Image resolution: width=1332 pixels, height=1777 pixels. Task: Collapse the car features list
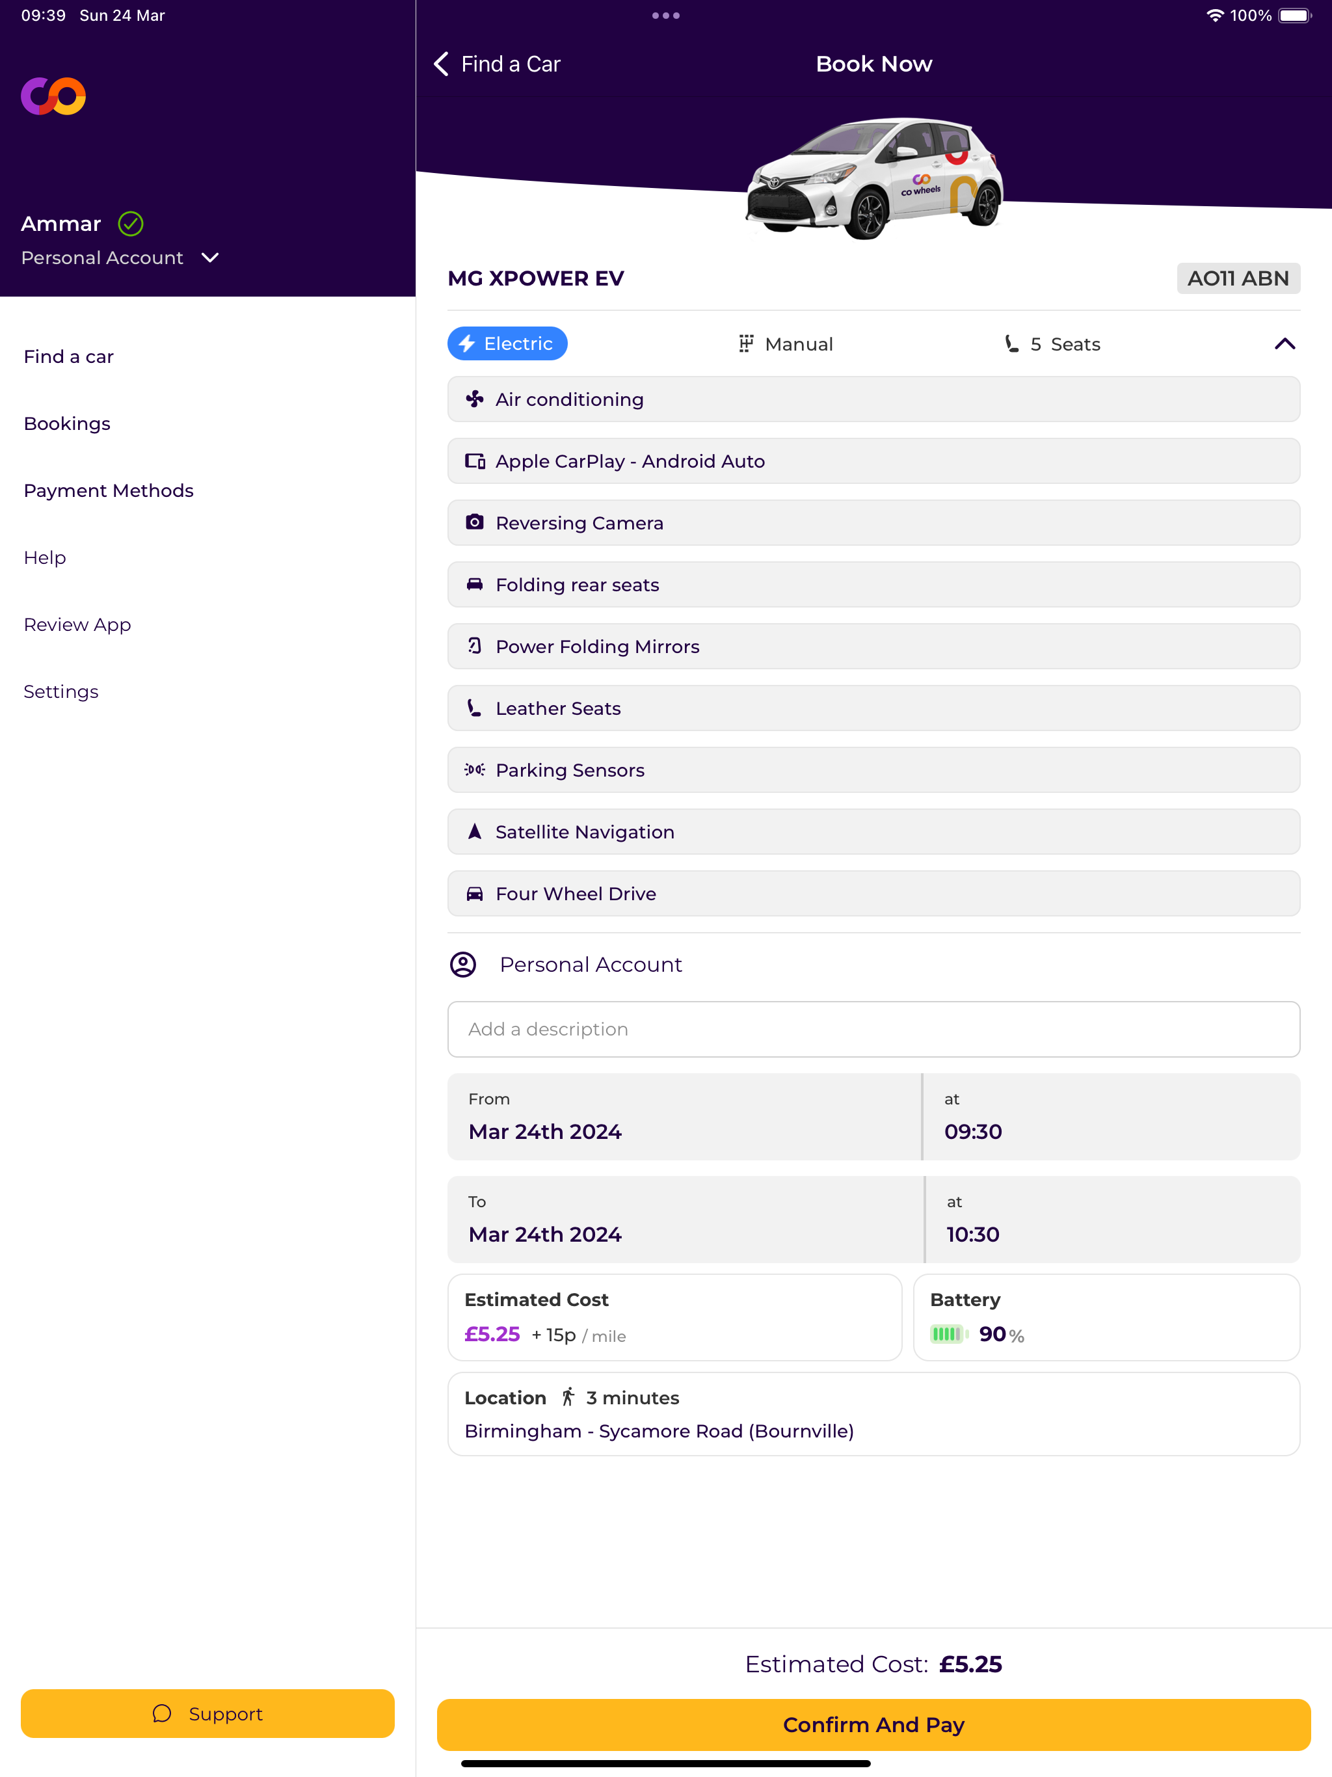pyautogui.click(x=1285, y=344)
